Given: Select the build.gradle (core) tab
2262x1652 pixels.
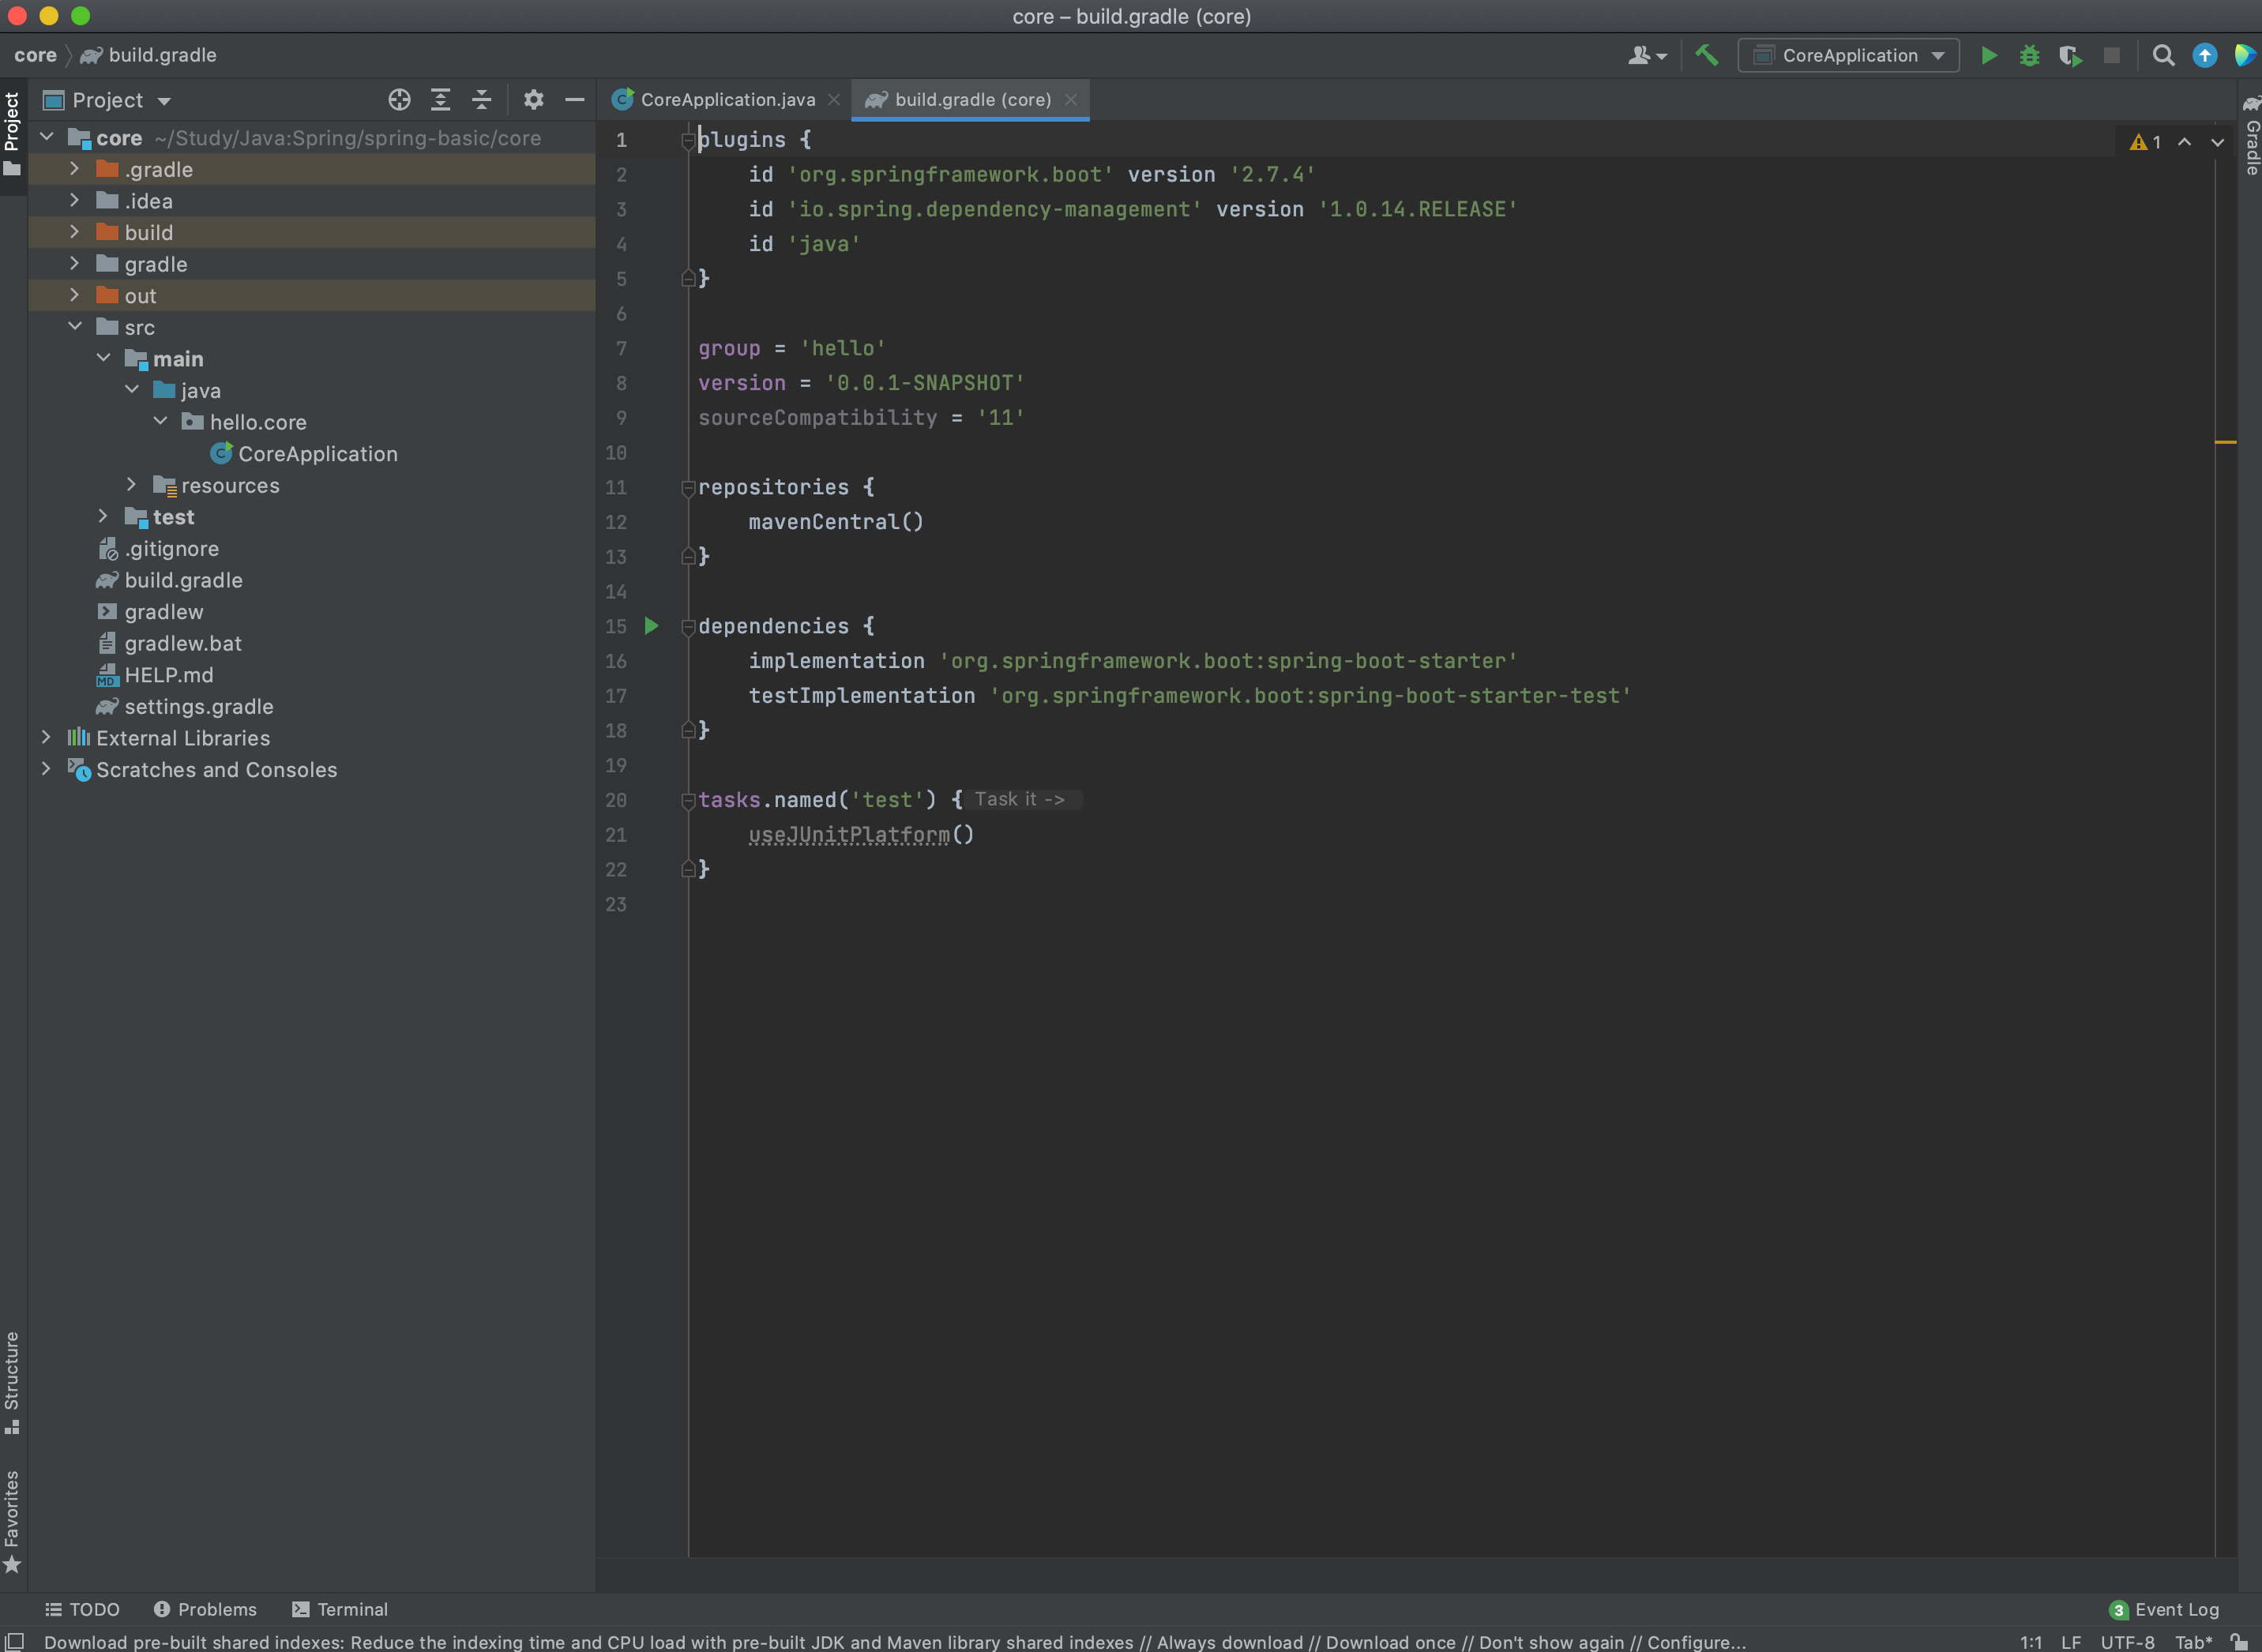Looking at the screenshot, I should (959, 100).
